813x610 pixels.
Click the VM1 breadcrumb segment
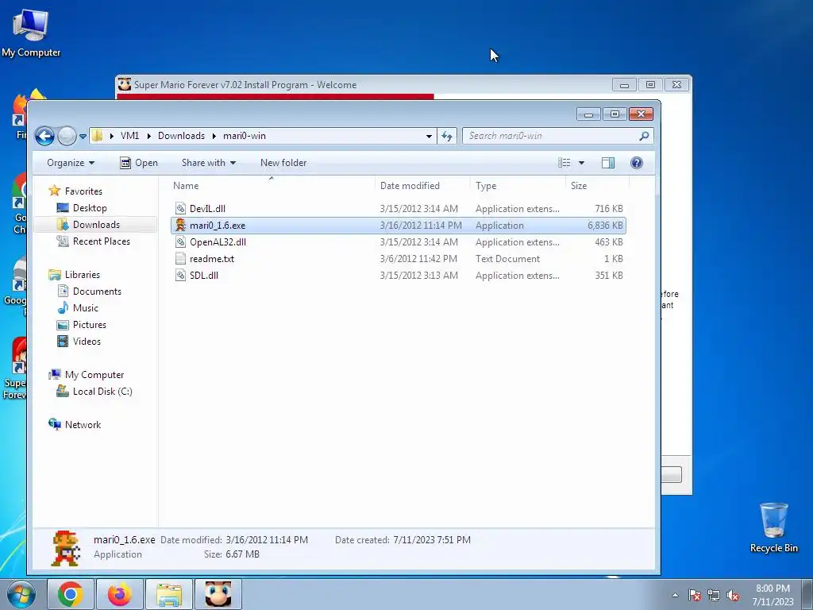point(129,136)
